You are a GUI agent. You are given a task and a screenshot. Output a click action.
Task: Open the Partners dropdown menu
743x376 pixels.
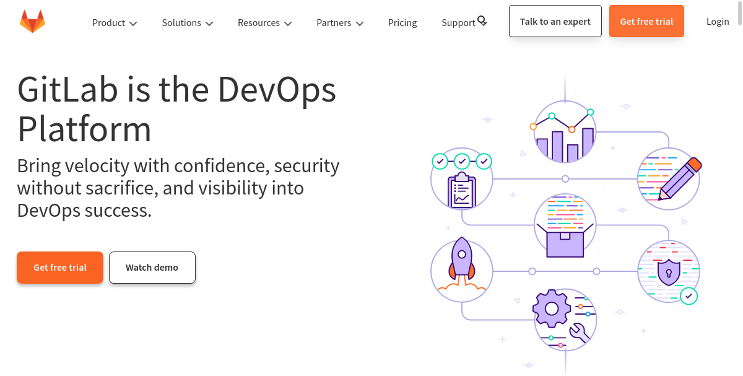click(x=340, y=23)
